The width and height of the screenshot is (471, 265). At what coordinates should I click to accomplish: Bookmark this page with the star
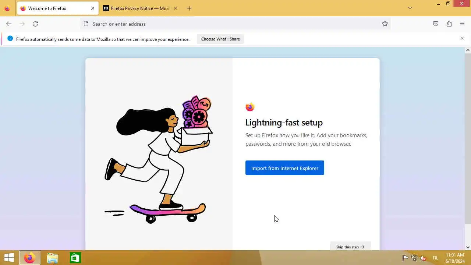point(385,24)
